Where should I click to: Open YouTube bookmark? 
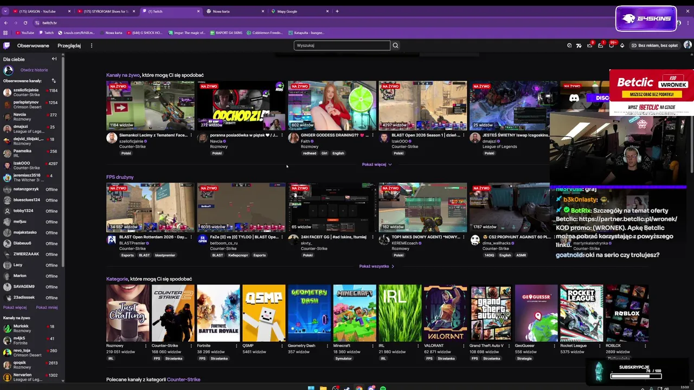[24, 32]
